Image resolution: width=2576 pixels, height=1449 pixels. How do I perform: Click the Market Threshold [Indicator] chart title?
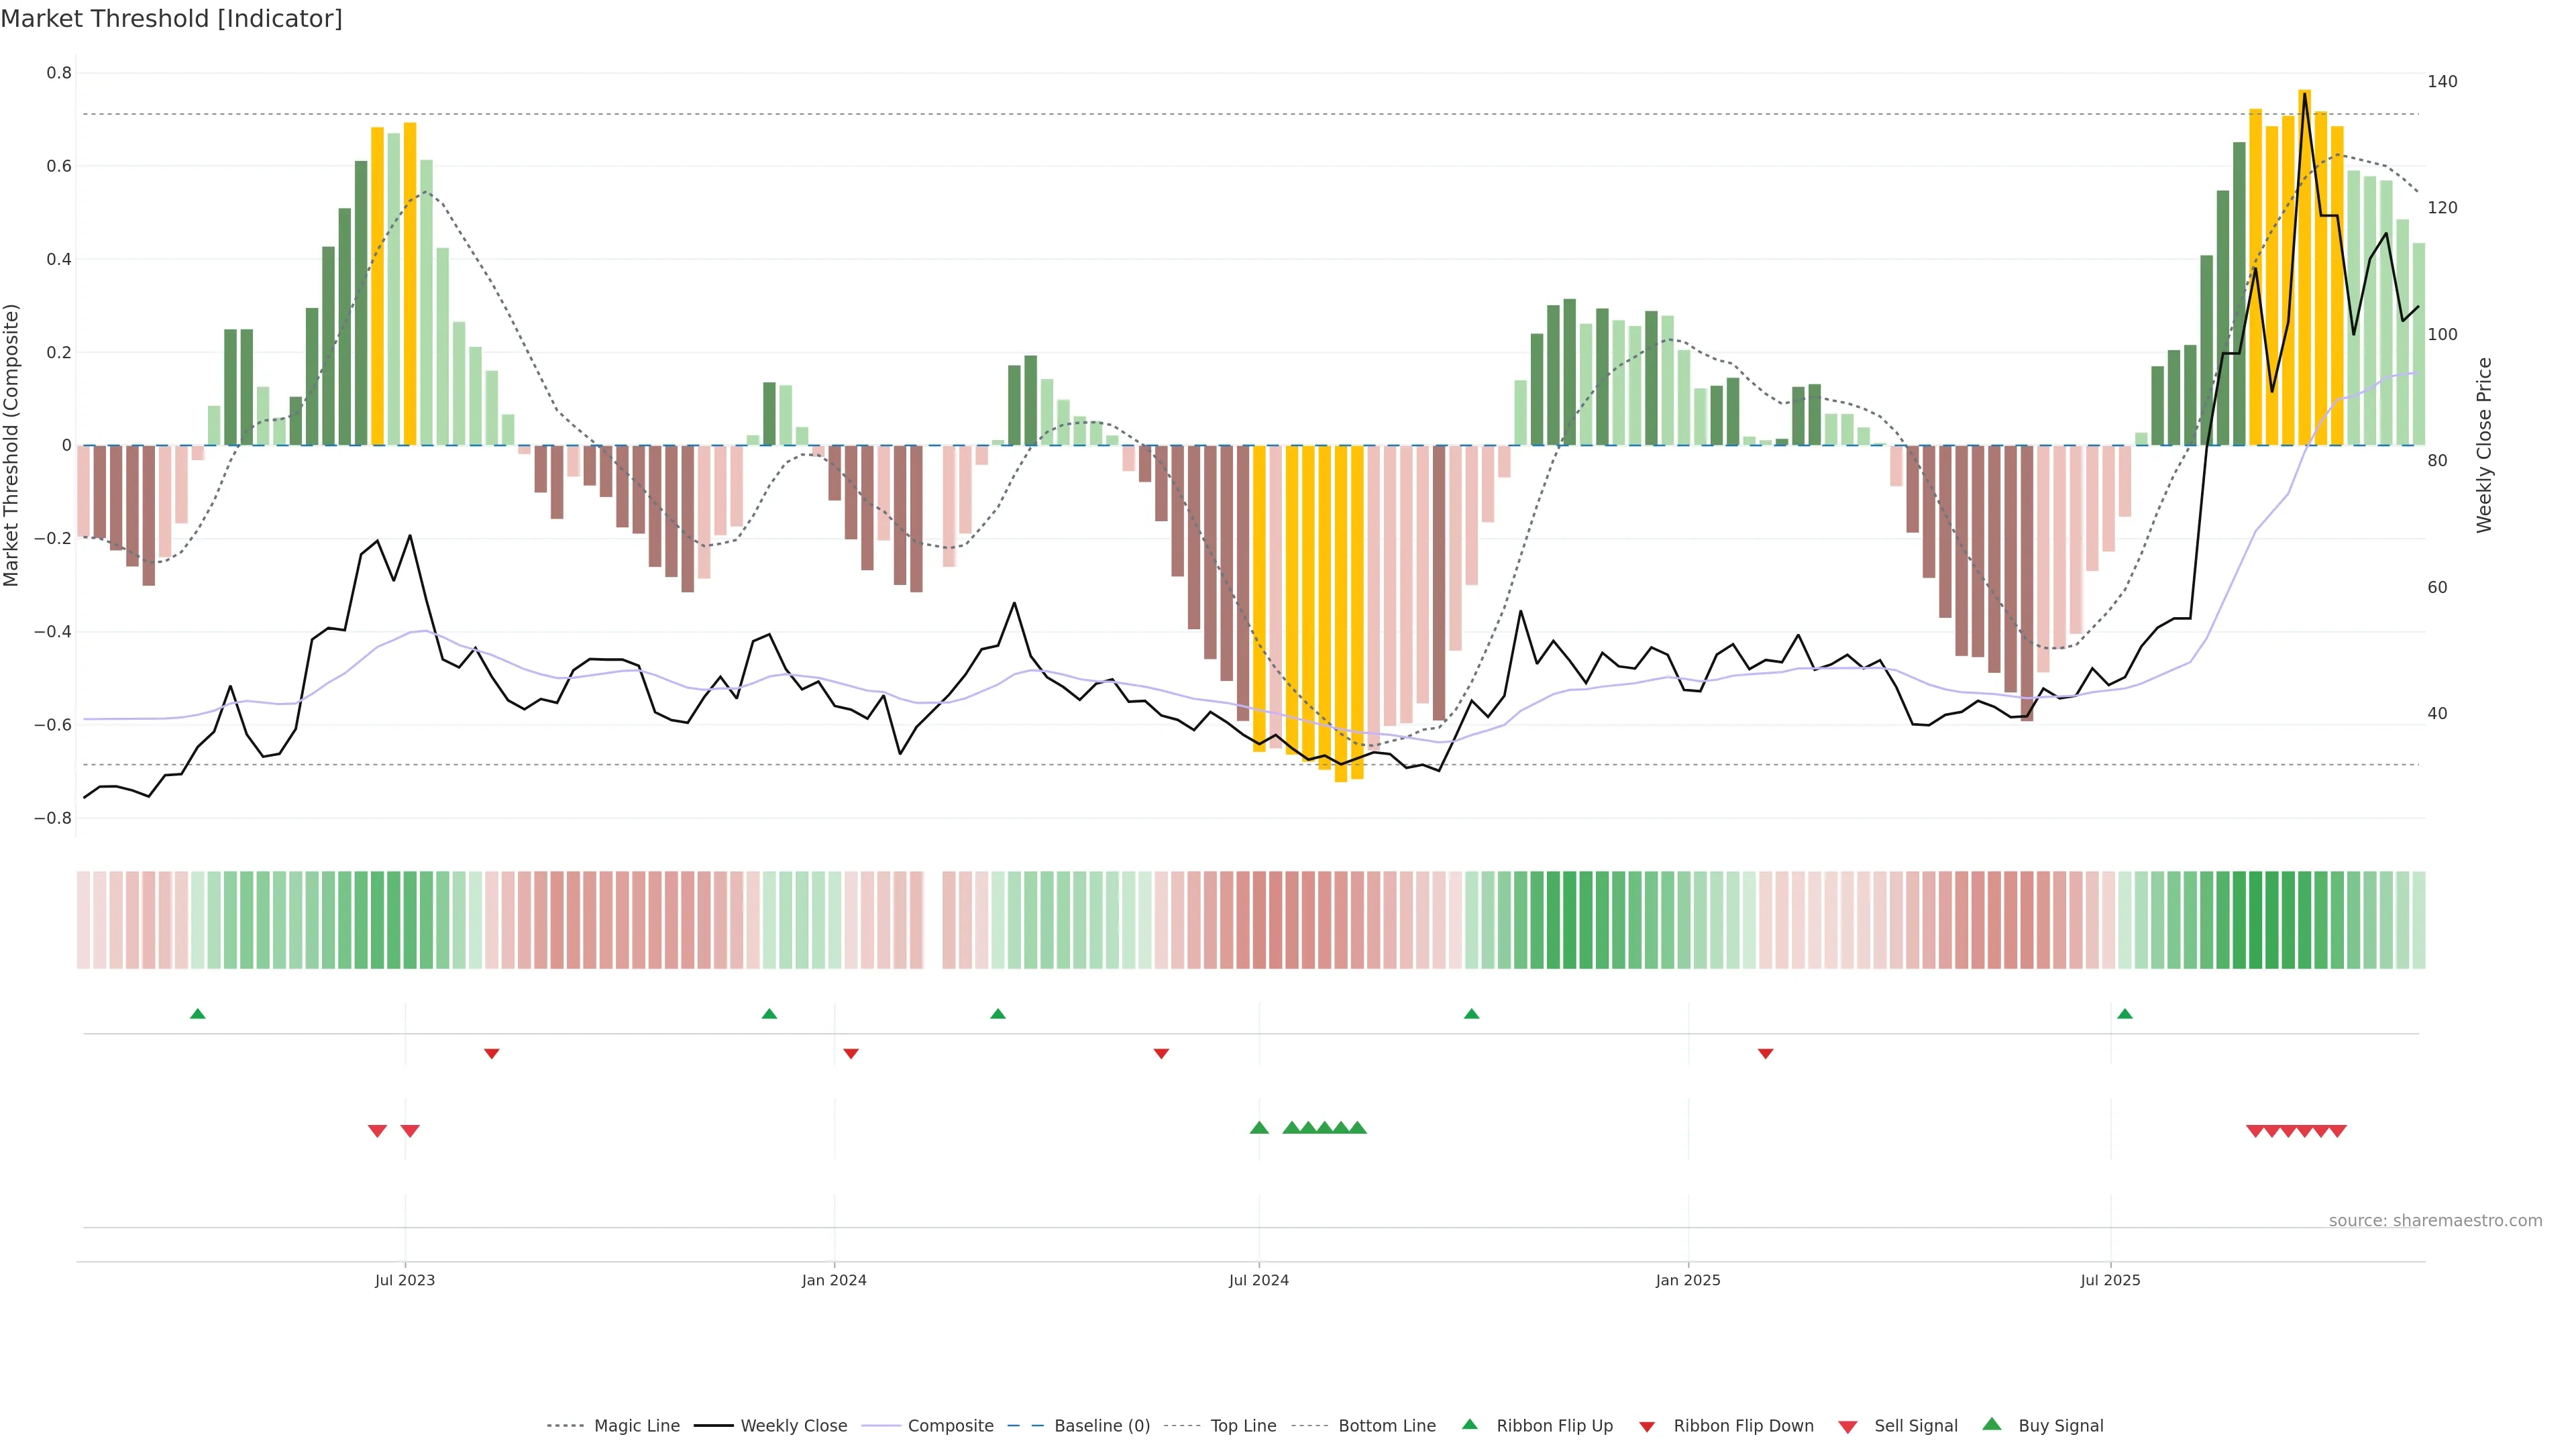click(172, 19)
